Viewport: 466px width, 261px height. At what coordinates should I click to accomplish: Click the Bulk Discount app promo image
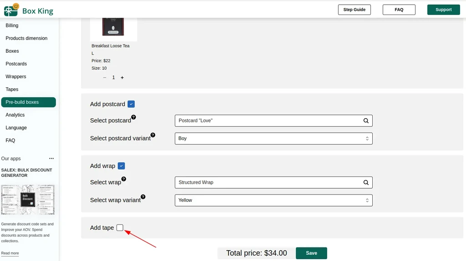pos(28,200)
